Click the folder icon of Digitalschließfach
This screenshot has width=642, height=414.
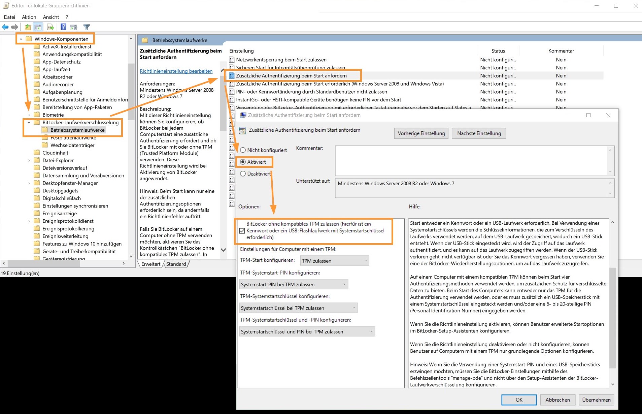pos(37,198)
